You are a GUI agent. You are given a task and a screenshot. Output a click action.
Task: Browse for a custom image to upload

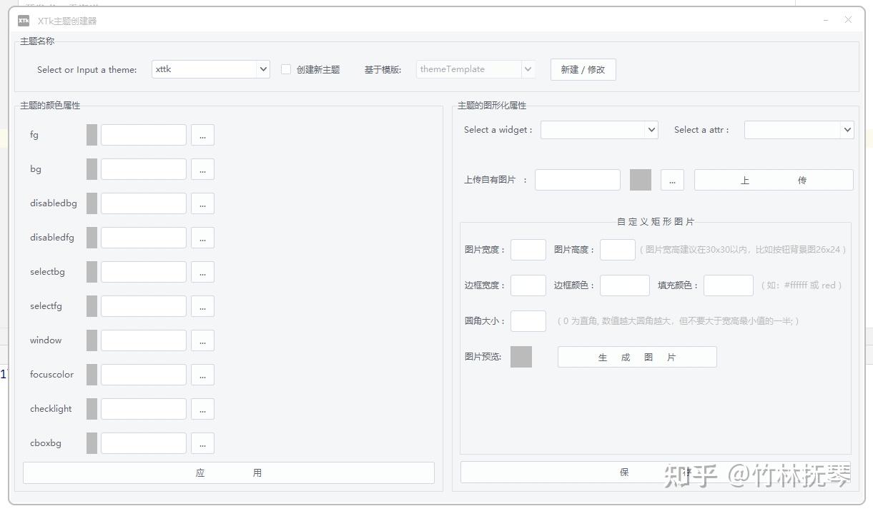click(x=671, y=180)
